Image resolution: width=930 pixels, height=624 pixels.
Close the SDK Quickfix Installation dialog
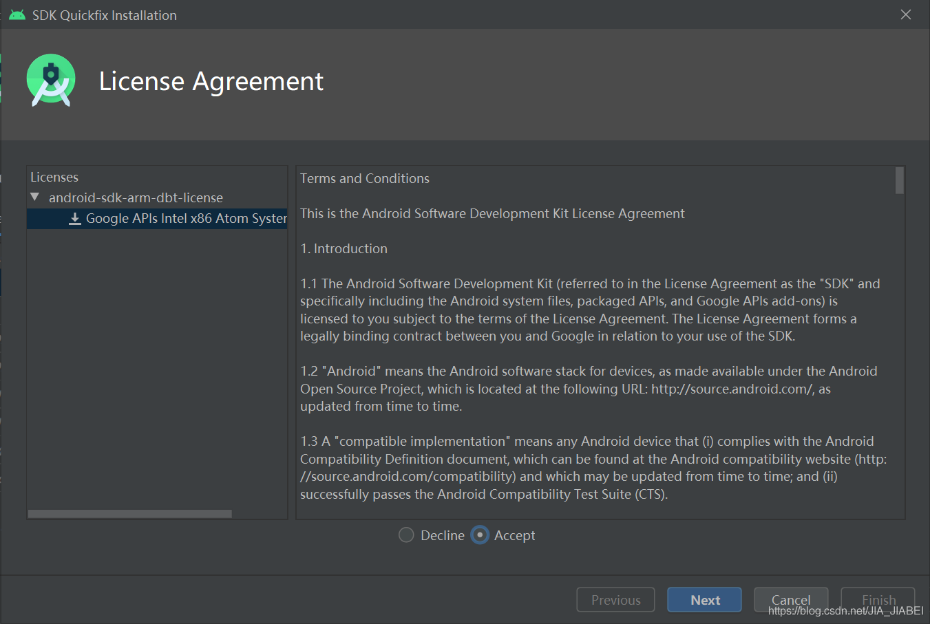click(906, 14)
